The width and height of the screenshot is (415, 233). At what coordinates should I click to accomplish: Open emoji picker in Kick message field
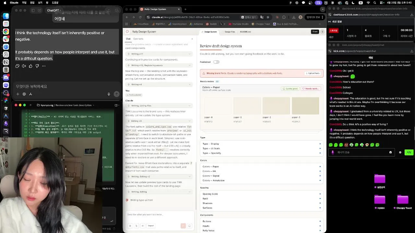click(390, 152)
